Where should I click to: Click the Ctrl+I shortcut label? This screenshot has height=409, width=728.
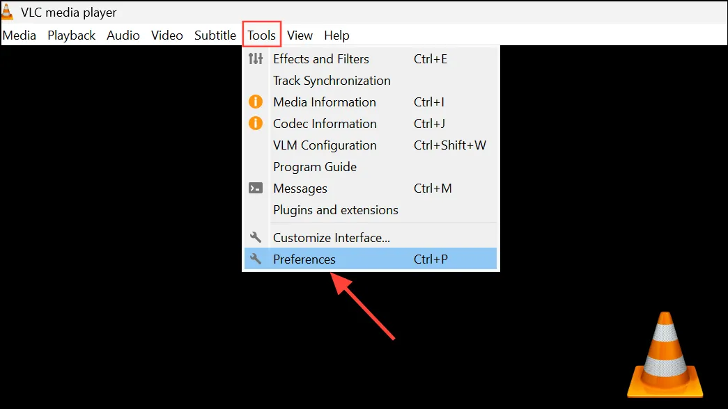click(x=429, y=102)
